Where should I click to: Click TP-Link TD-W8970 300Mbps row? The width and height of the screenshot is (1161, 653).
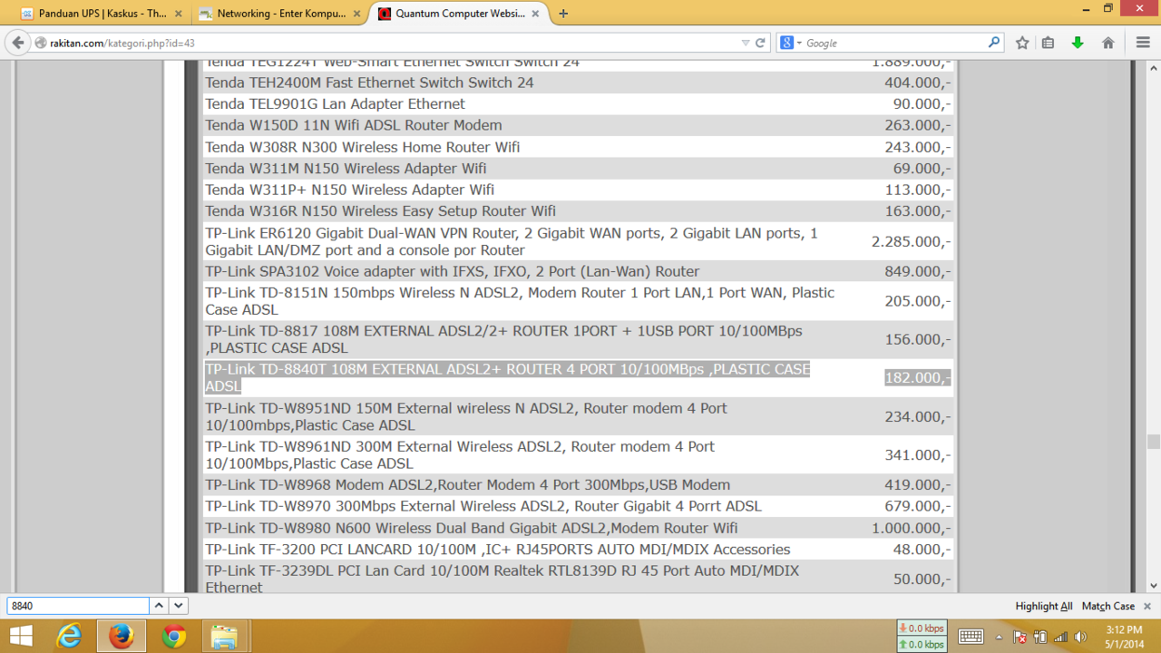(579, 506)
